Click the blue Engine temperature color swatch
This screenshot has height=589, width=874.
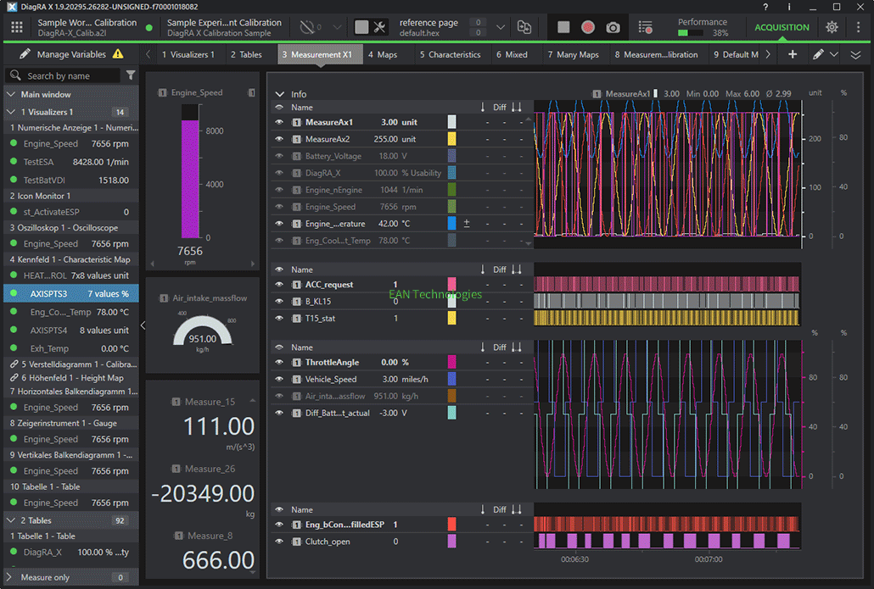pos(452,224)
